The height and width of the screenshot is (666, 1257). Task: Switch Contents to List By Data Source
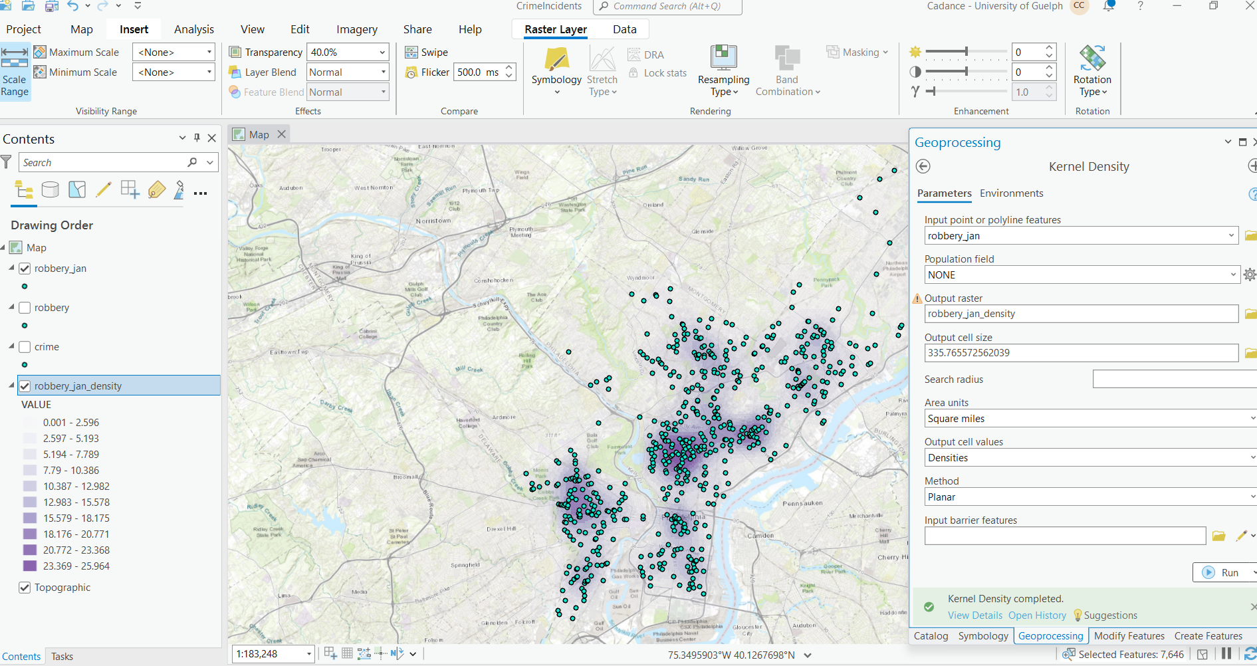[51, 191]
